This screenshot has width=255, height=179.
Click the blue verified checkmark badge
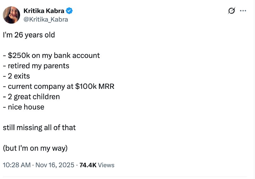click(69, 10)
